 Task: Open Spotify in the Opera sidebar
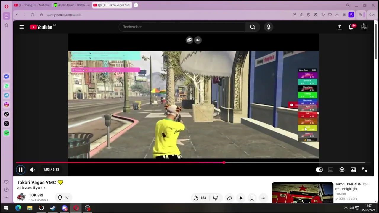[6, 133]
